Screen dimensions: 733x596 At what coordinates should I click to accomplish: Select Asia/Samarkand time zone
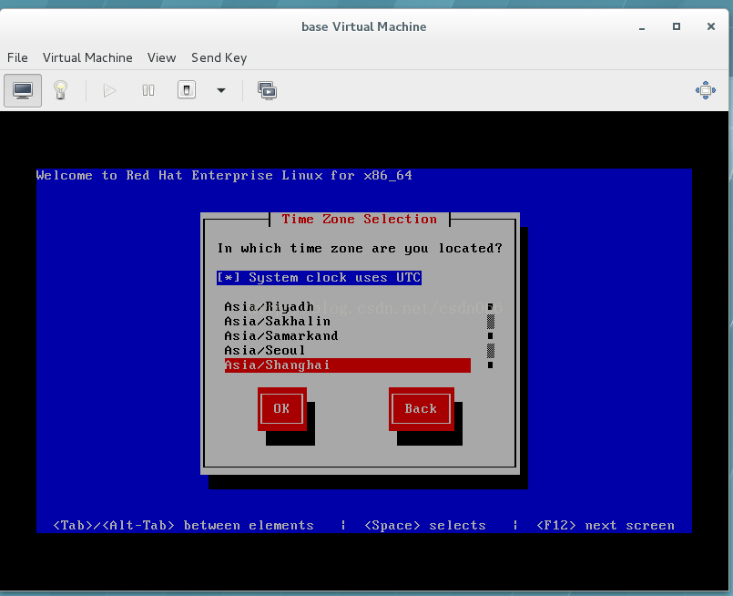tap(347, 336)
